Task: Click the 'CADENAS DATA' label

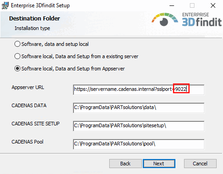Action: pos(29,105)
